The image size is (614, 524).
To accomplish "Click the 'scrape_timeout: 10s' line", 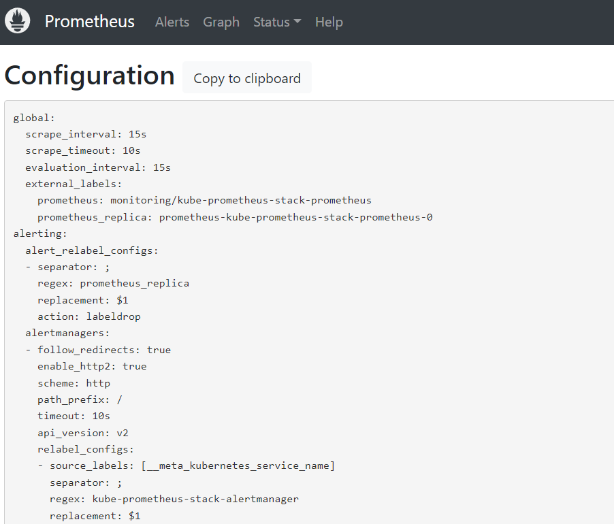I will pyautogui.click(x=82, y=150).
